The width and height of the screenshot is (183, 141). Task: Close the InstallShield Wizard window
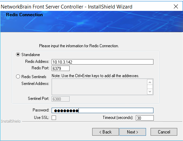176,6
